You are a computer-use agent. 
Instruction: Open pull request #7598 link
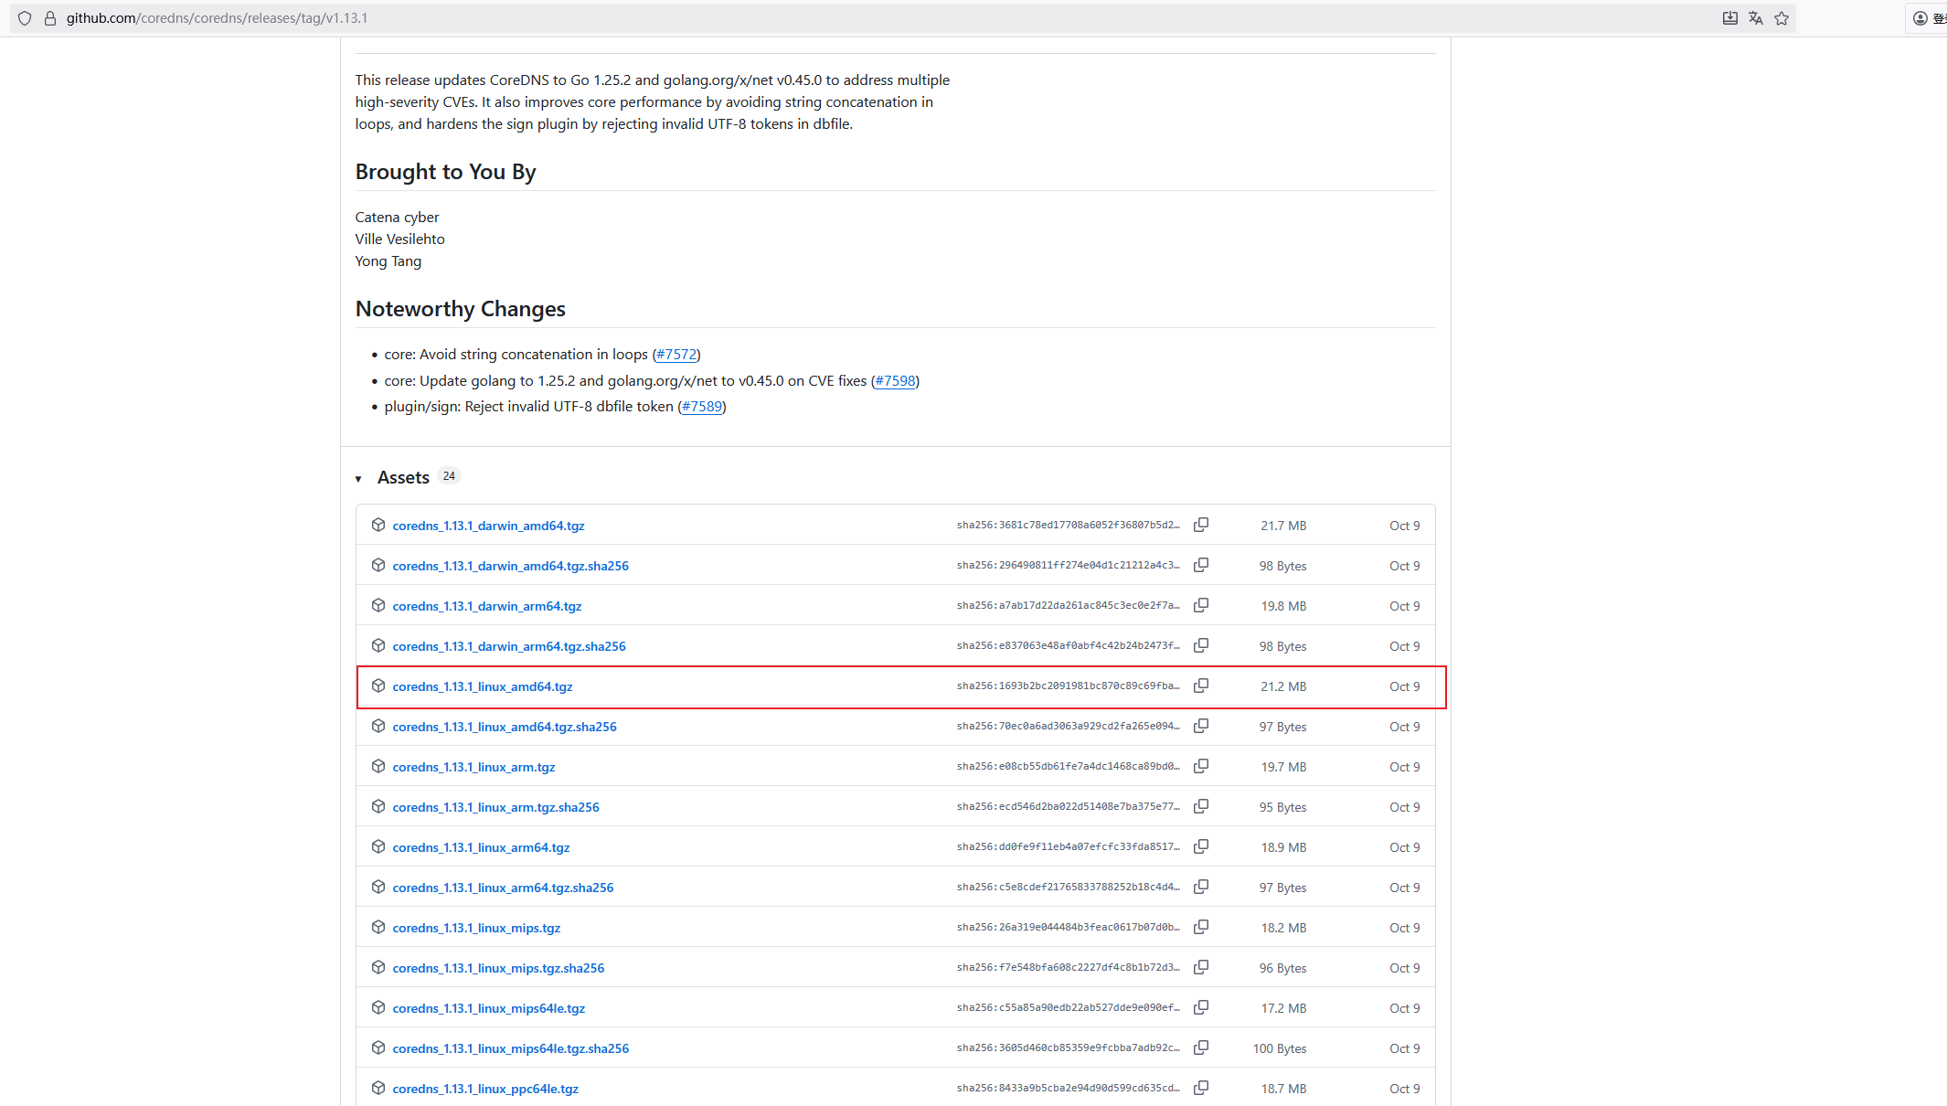point(895,381)
